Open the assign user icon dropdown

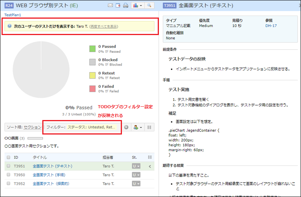coord(136,127)
